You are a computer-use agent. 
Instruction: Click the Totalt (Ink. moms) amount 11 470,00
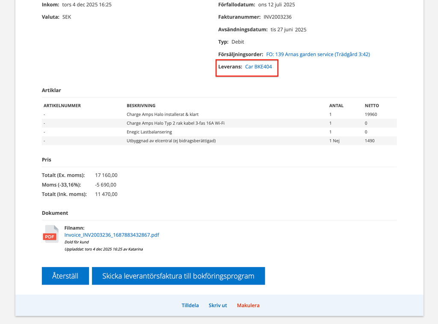(106, 194)
